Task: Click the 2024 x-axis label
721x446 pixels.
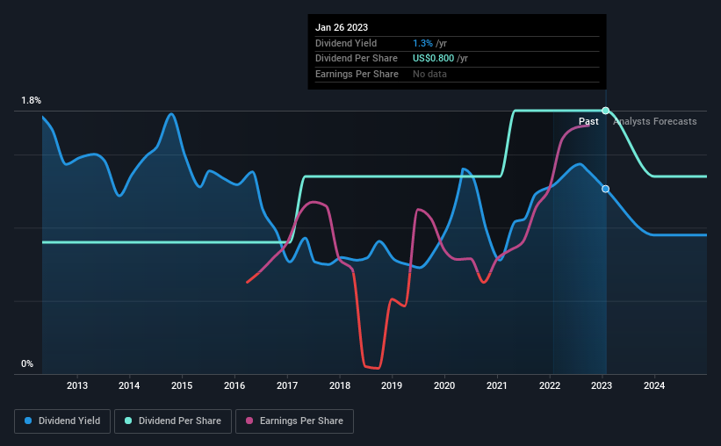Action: [654, 385]
